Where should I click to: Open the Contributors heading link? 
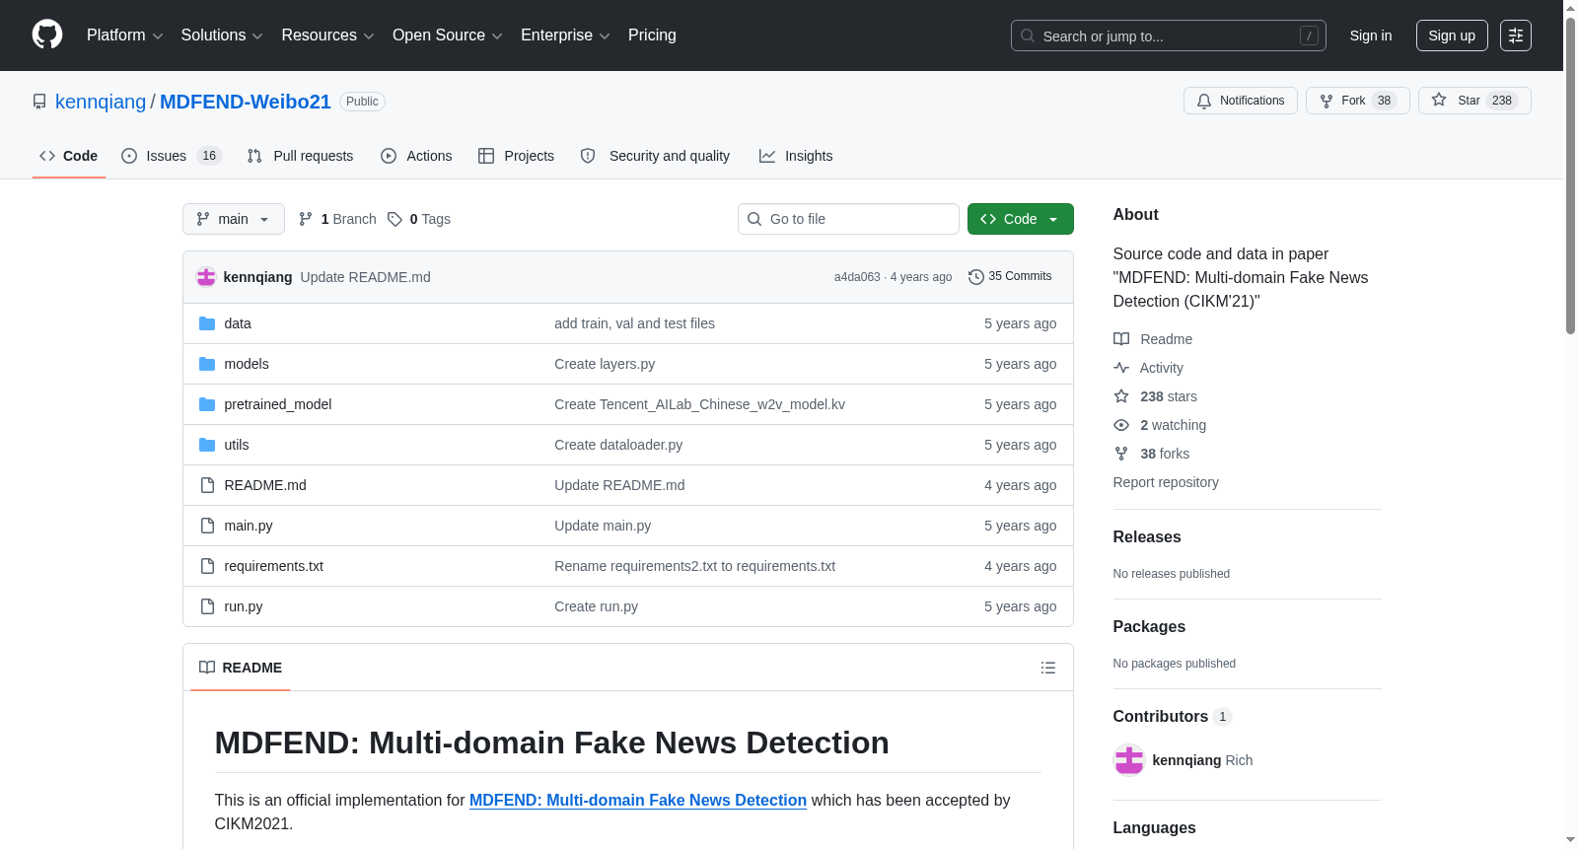pos(1173,717)
